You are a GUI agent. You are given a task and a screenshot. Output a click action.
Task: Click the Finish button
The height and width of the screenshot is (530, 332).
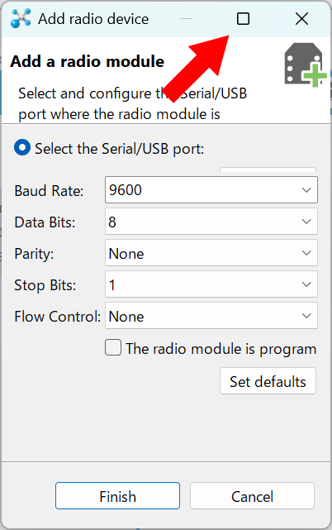click(x=117, y=496)
